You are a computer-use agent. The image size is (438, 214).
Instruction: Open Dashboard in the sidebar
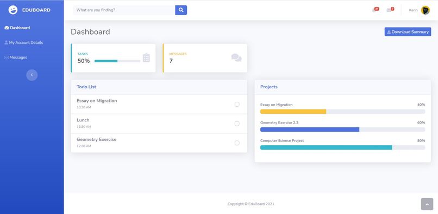[17, 28]
